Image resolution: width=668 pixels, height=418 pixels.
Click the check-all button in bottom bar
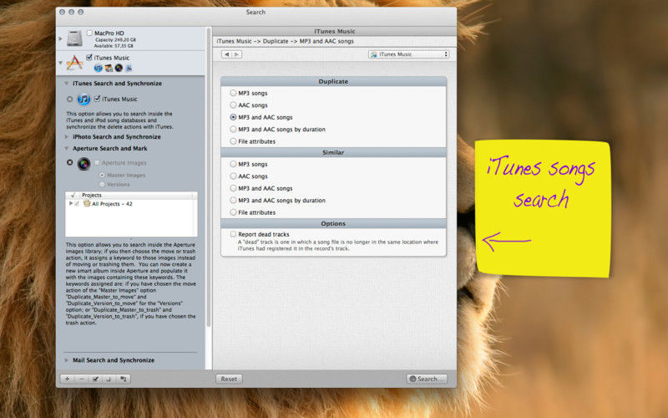95,379
